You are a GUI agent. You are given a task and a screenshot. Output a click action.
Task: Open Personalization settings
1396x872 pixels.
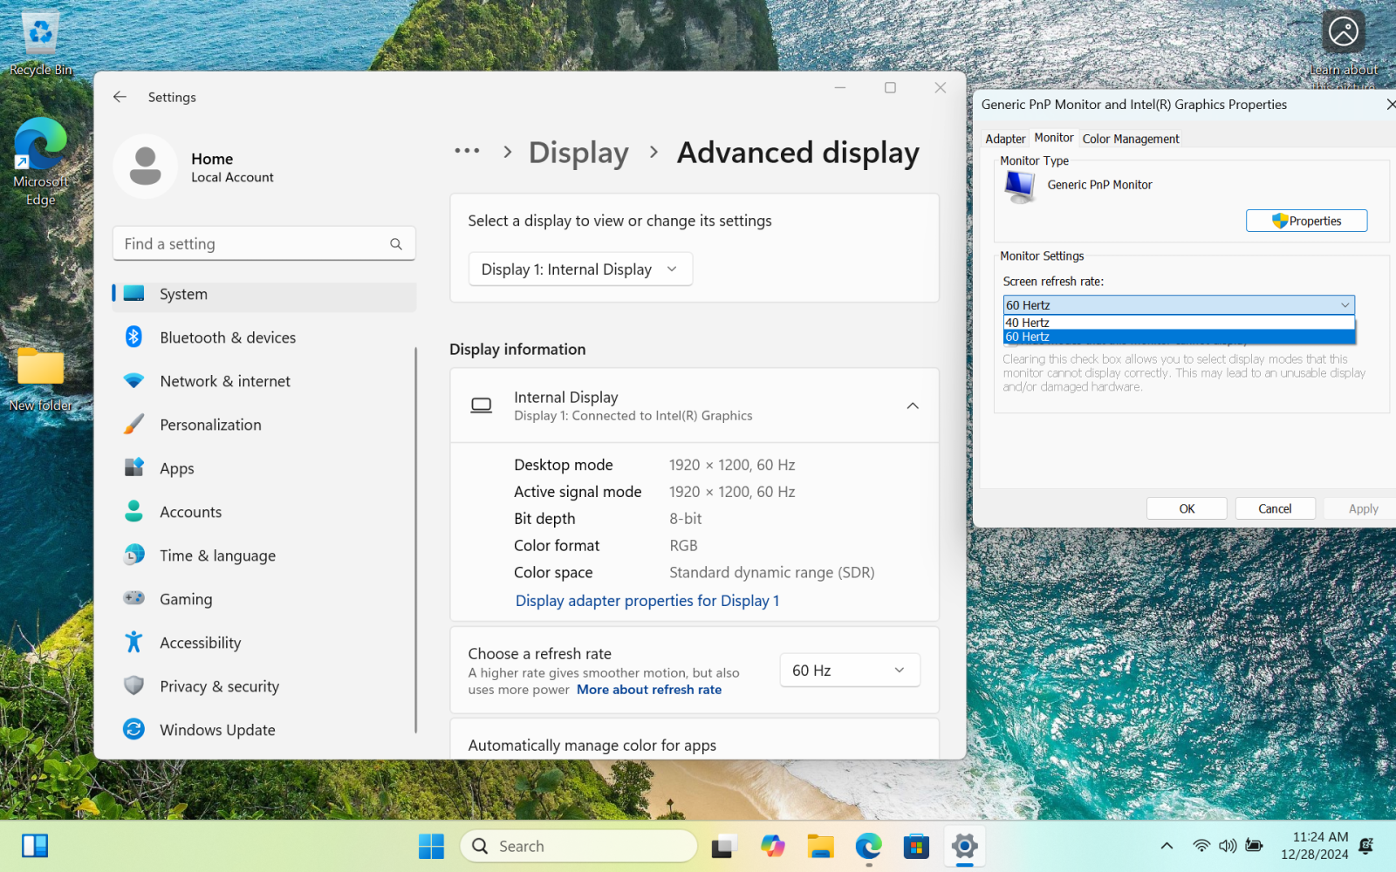click(209, 425)
